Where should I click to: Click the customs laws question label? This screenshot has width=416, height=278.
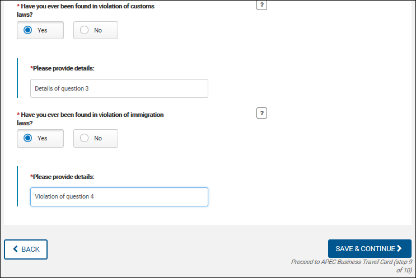tap(87, 10)
